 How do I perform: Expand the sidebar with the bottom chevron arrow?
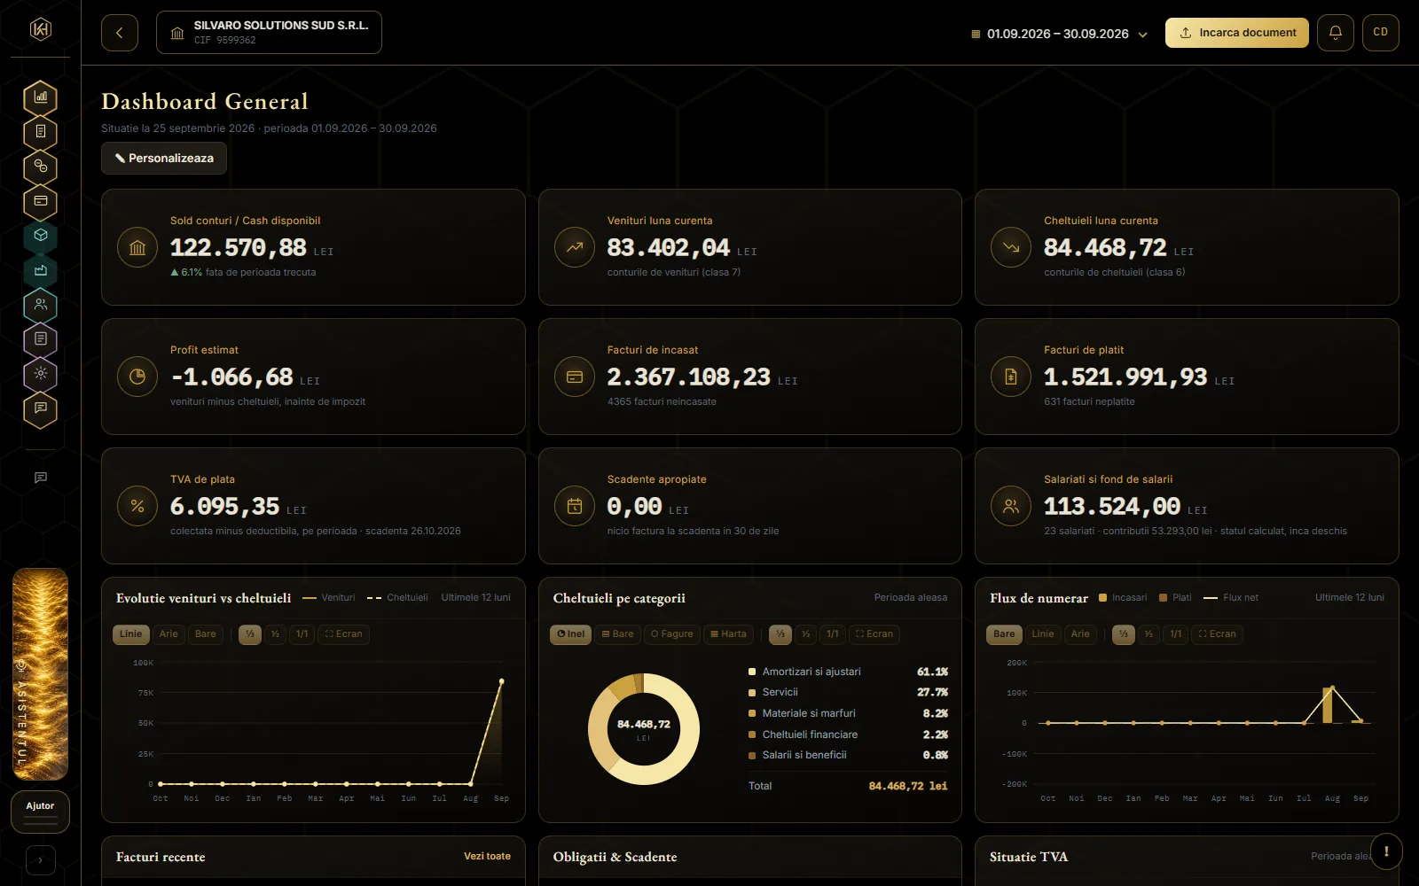click(x=41, y=860)
